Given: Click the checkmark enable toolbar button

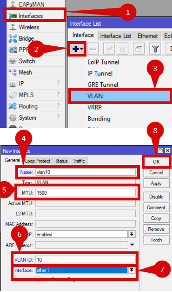Looking at the screenshot, I should 109,49.
